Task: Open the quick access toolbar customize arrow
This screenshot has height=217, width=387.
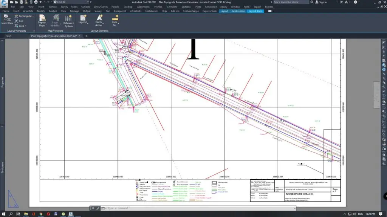Action: click(x=91, y=2)
